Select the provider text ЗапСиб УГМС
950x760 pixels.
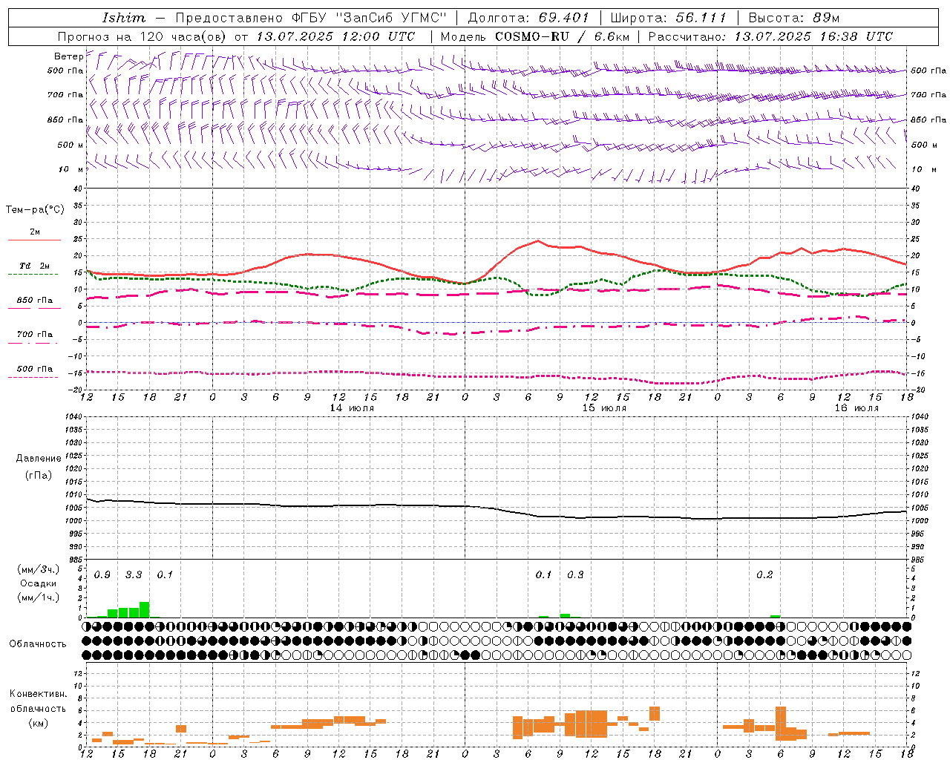tap(391, 18)
